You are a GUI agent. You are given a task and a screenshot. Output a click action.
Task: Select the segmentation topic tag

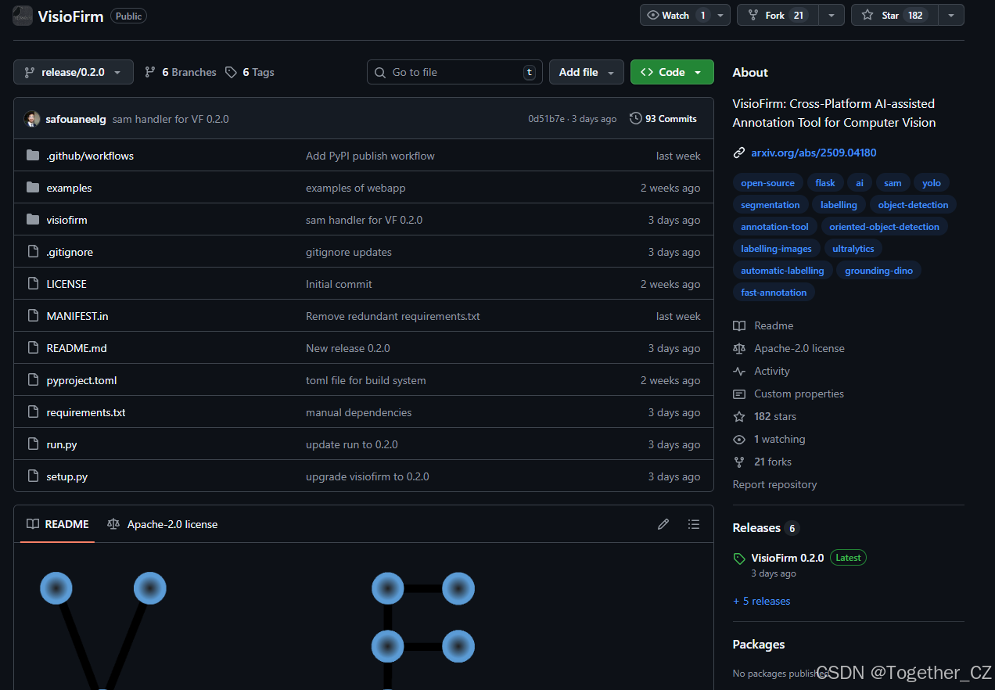(770, 205)
